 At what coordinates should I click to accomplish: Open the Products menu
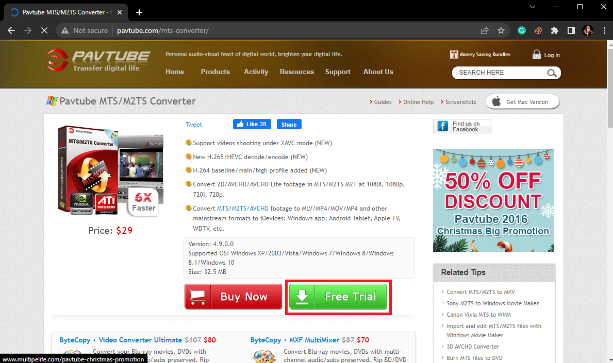216,72
